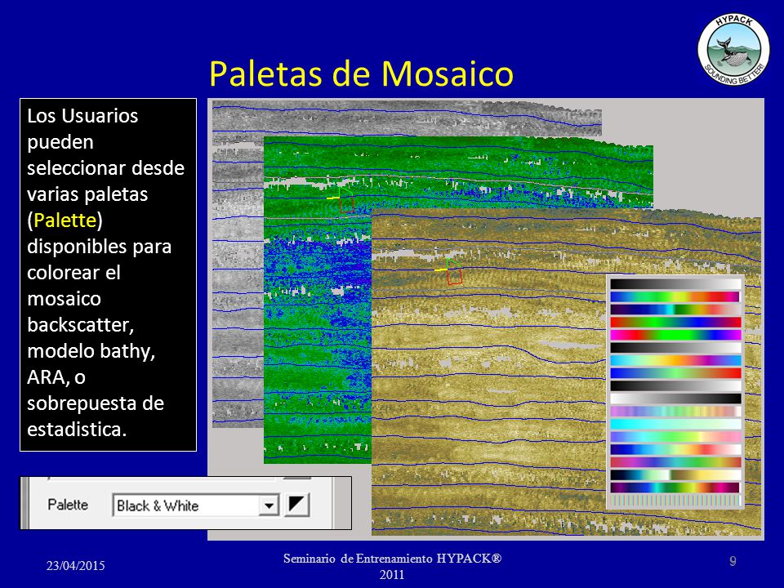The width and height of the screenshot is (784, 588).
Task: Select the pastel violet-cyan-green-pink palette strip
Action: pos(675,436)
